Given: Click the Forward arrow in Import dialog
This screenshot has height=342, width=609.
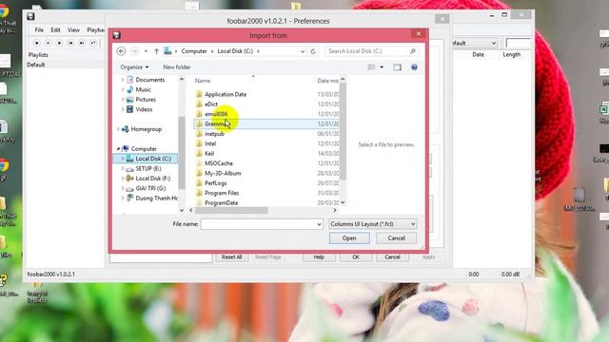Looking at the screenshot, I should coord(134,51).
